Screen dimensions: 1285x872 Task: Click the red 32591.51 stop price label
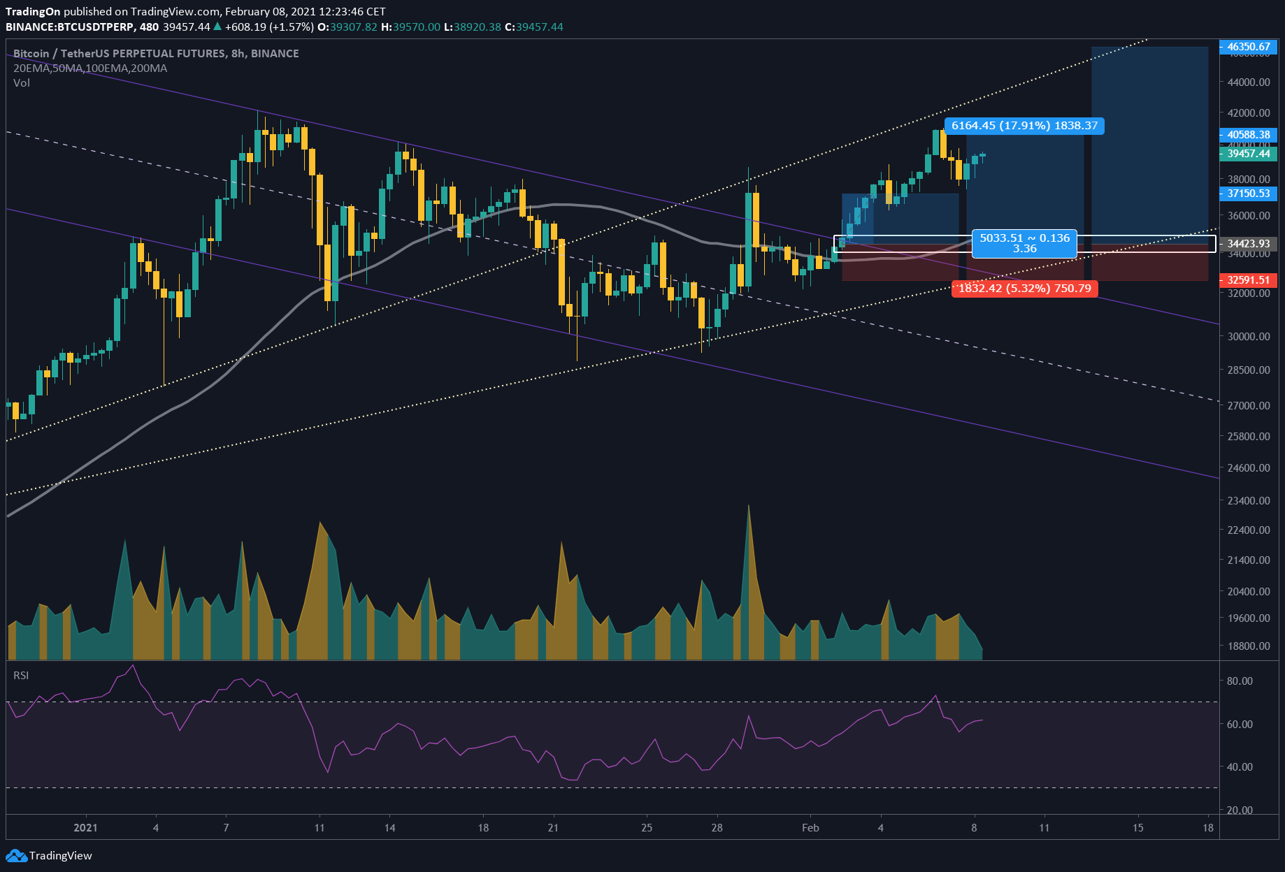coord(1249,280)
